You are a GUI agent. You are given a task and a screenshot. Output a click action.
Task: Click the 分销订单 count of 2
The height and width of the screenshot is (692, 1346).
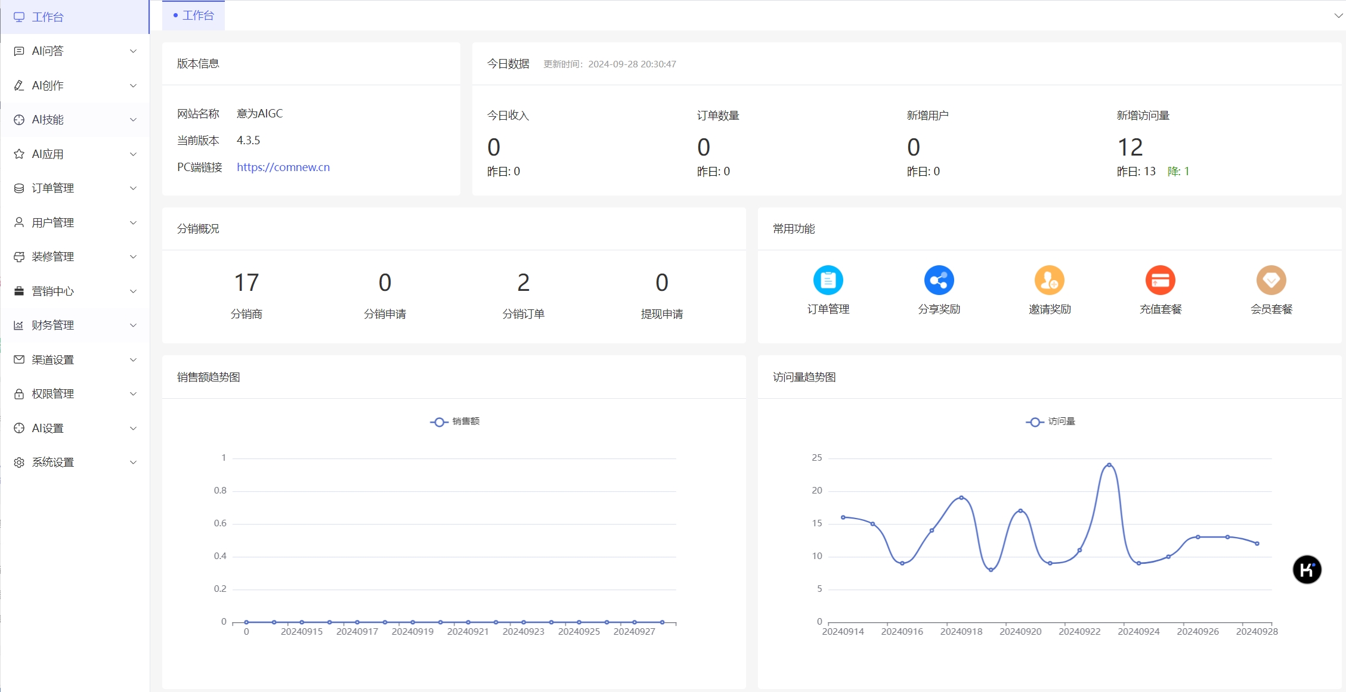[523, 283]
